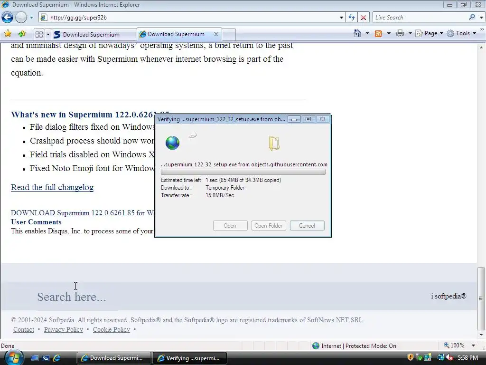This screenshot has width=486, height=365.
Task: Click the Home toolbar icon
Action: [357, 33]
